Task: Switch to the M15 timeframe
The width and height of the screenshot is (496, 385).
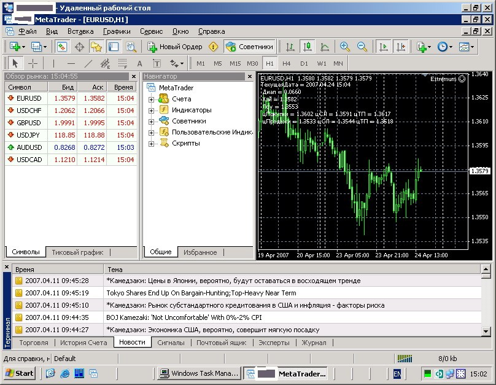Action: click(x=235, y=64)
